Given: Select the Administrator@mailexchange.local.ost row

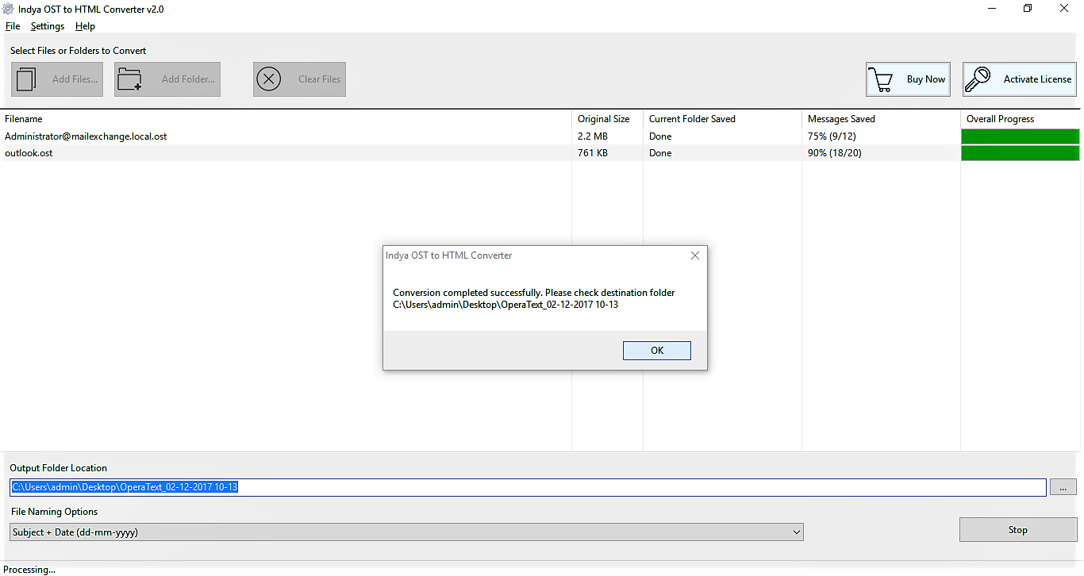Looking at the screenshot, I should tap(540, 136).
